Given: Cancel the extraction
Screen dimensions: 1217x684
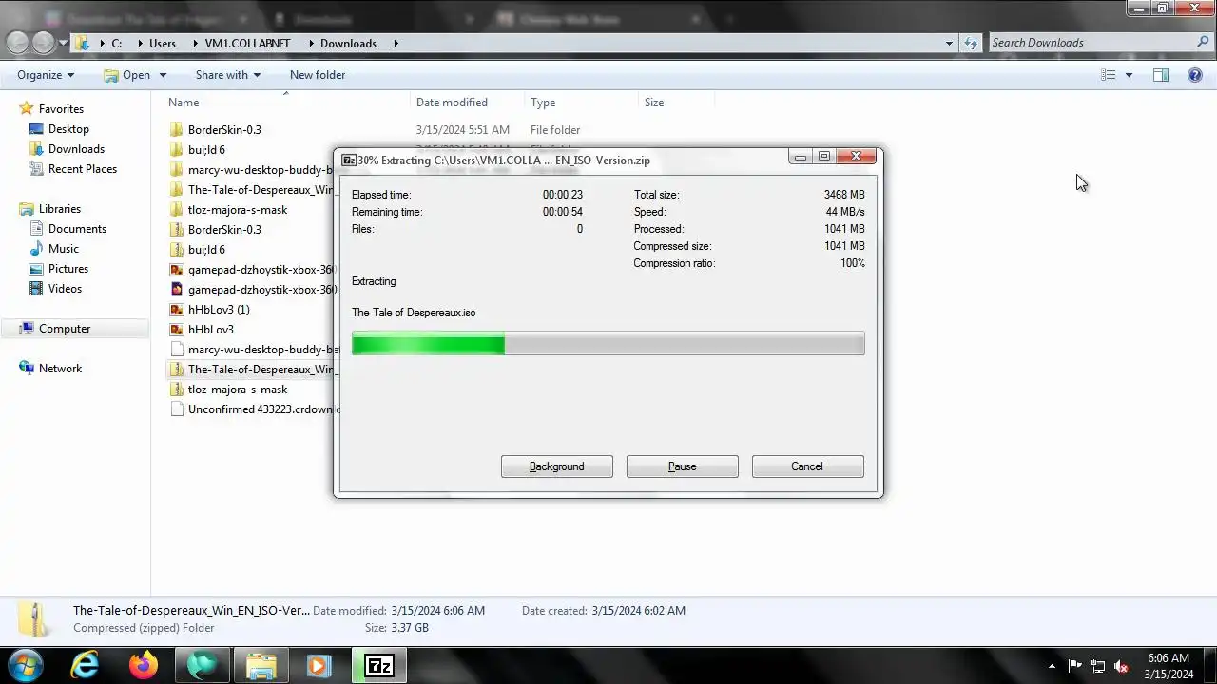Looking at the screenshot, I should 807,466.
